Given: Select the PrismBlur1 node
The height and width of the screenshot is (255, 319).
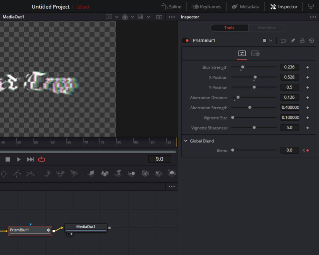Looking at the screenshot, I should tap(30, 231).
